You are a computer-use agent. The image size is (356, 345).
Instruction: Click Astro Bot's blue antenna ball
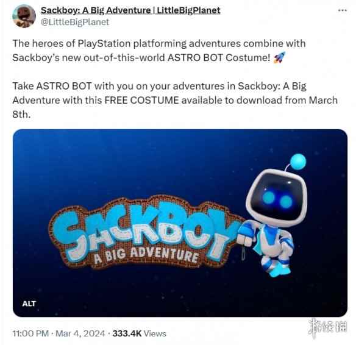point(298,162)
